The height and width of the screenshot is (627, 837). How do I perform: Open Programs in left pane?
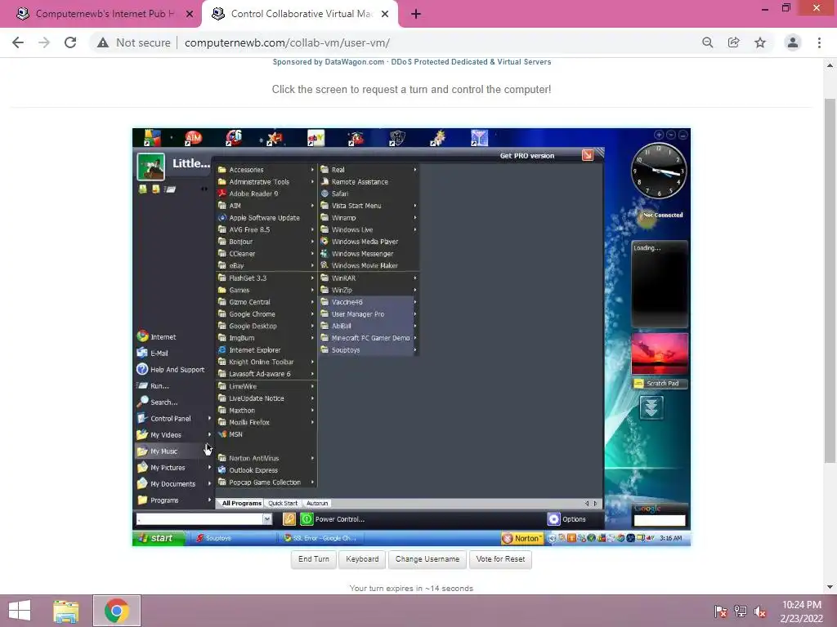coord(173,500)
